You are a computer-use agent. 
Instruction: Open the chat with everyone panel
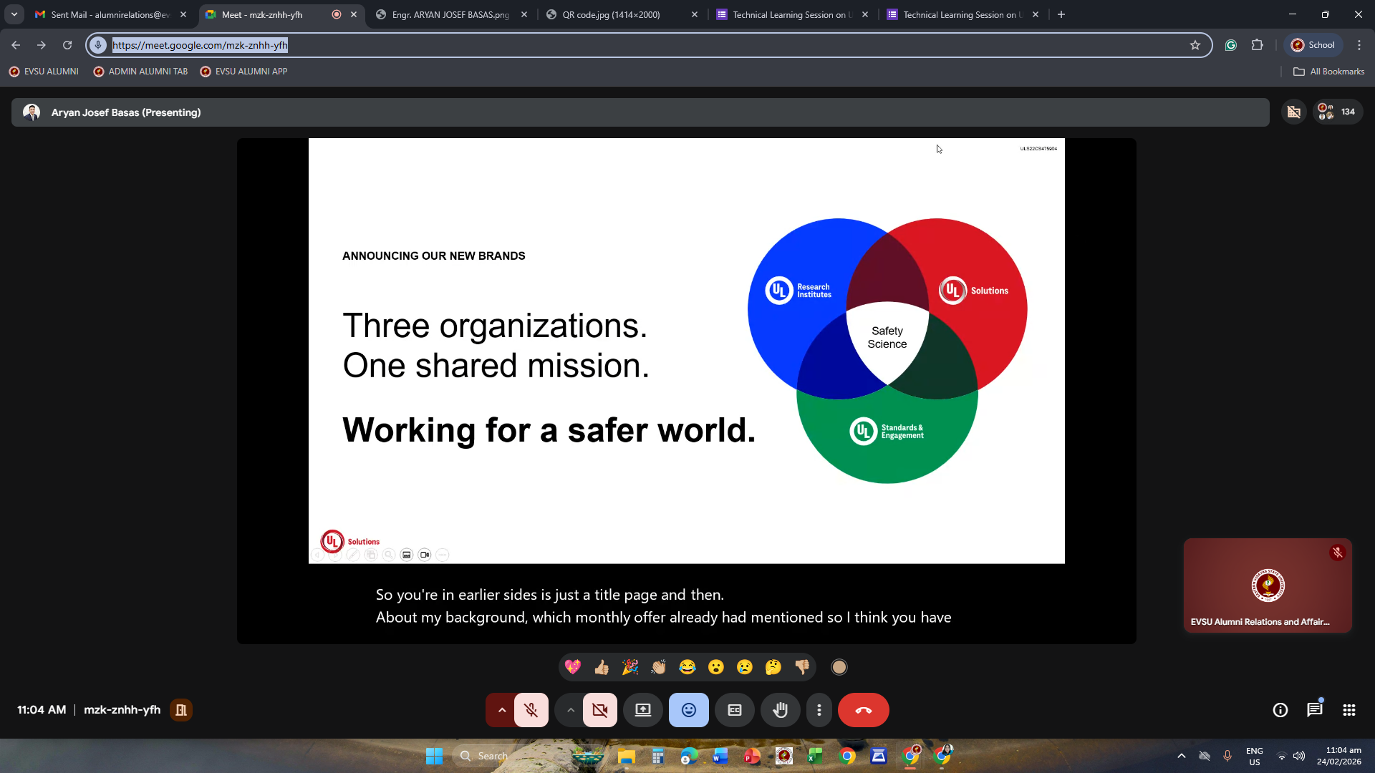1314,710
